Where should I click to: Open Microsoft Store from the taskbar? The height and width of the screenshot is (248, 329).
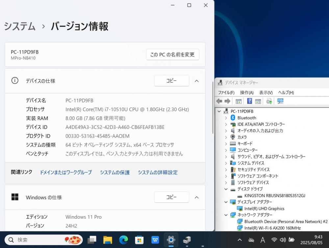pyautogui.click(x=139, y=240)
